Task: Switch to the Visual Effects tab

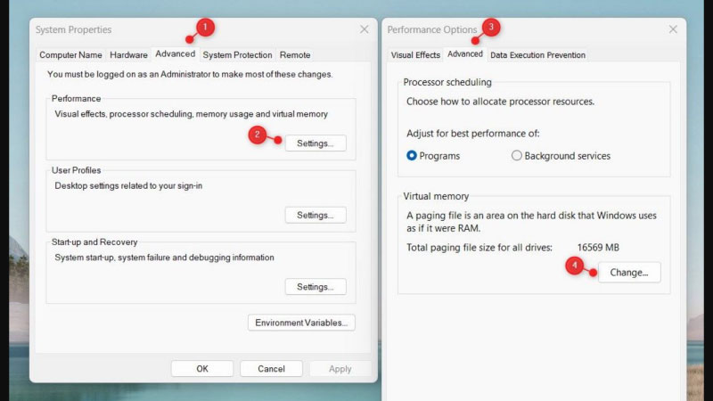Action: point(415,55)
